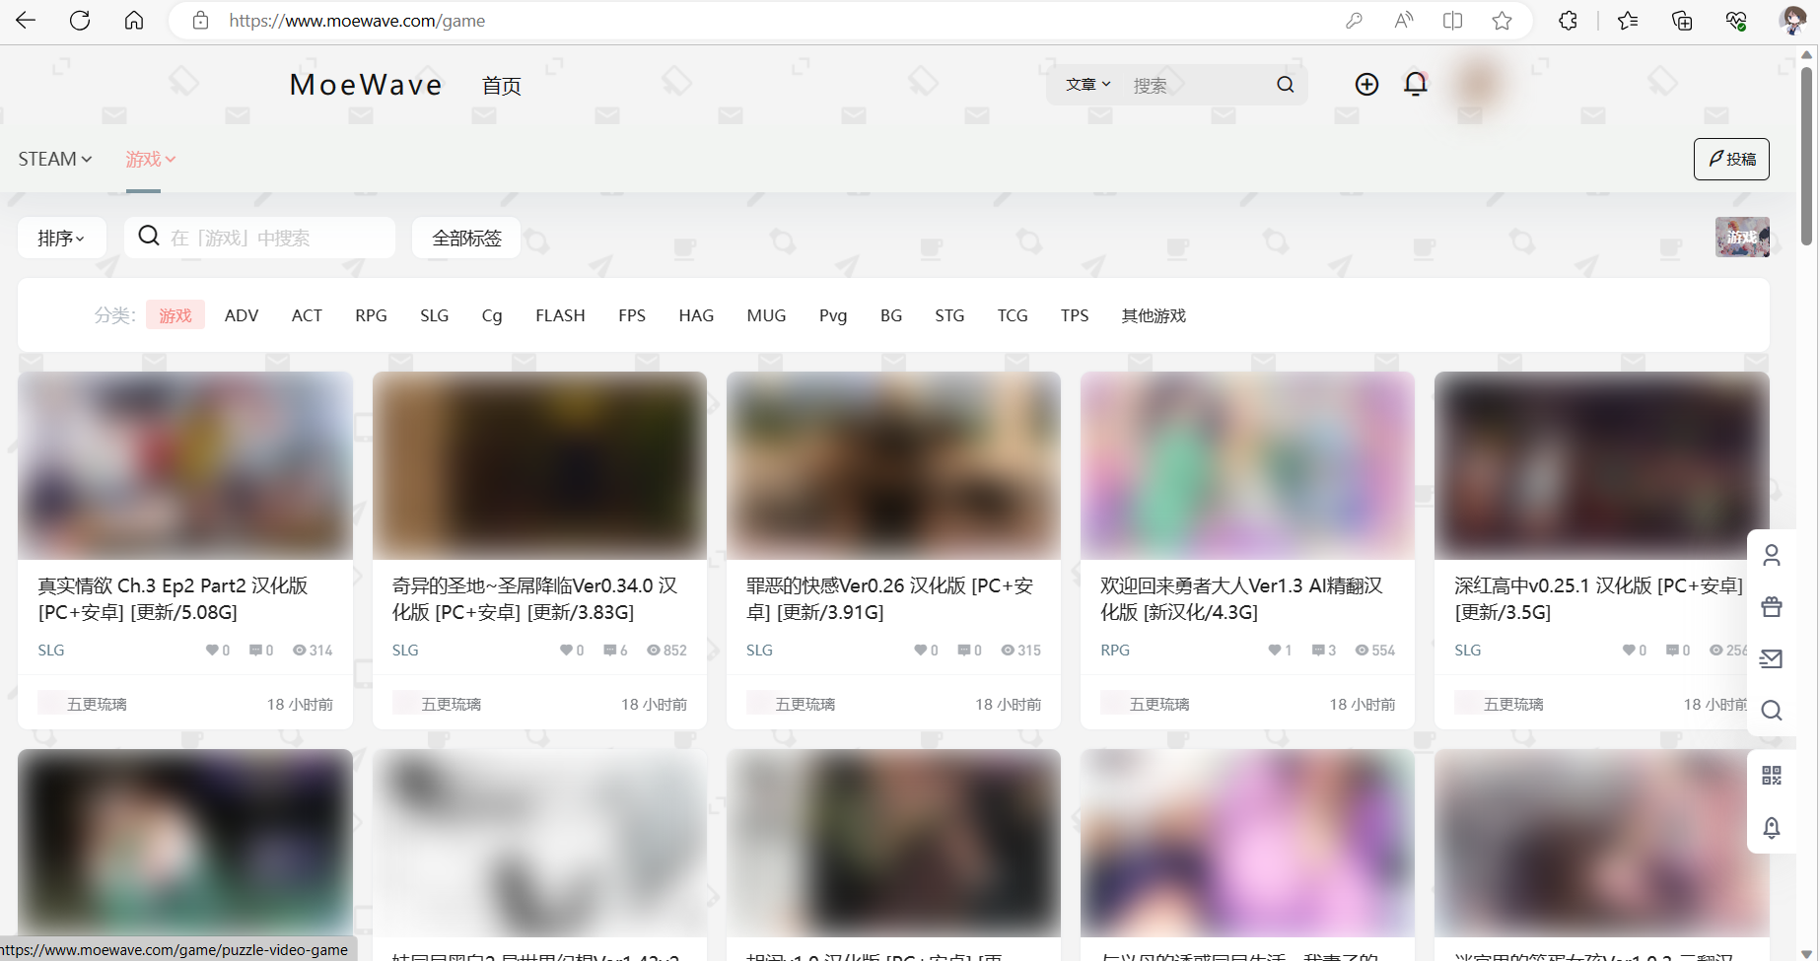Select the HAG category filter
1820x961 pixels.
pos(696,315)
